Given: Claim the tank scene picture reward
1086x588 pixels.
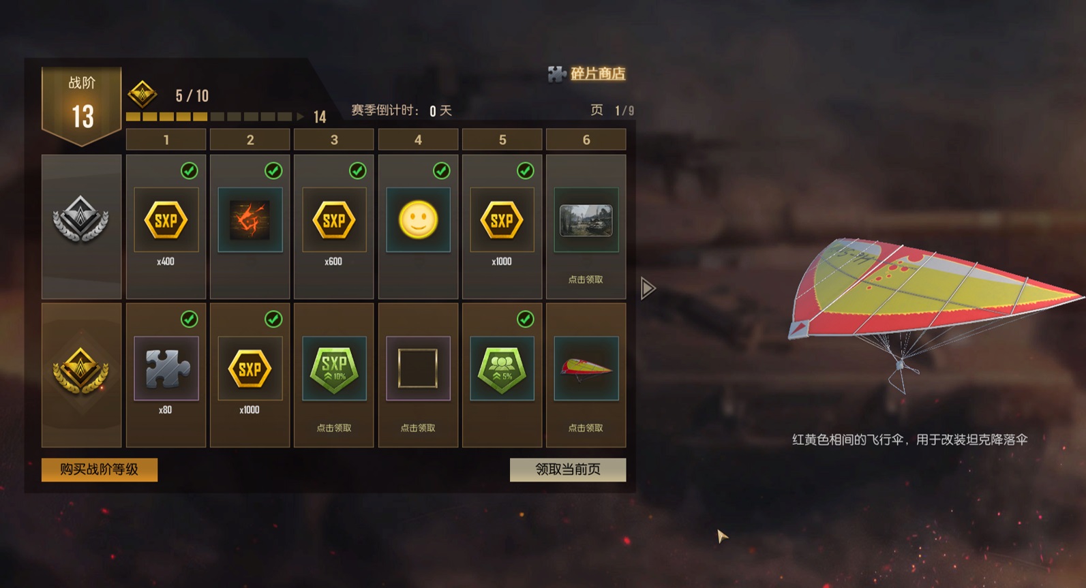Looking at the screenshot, I should [586, 220].
